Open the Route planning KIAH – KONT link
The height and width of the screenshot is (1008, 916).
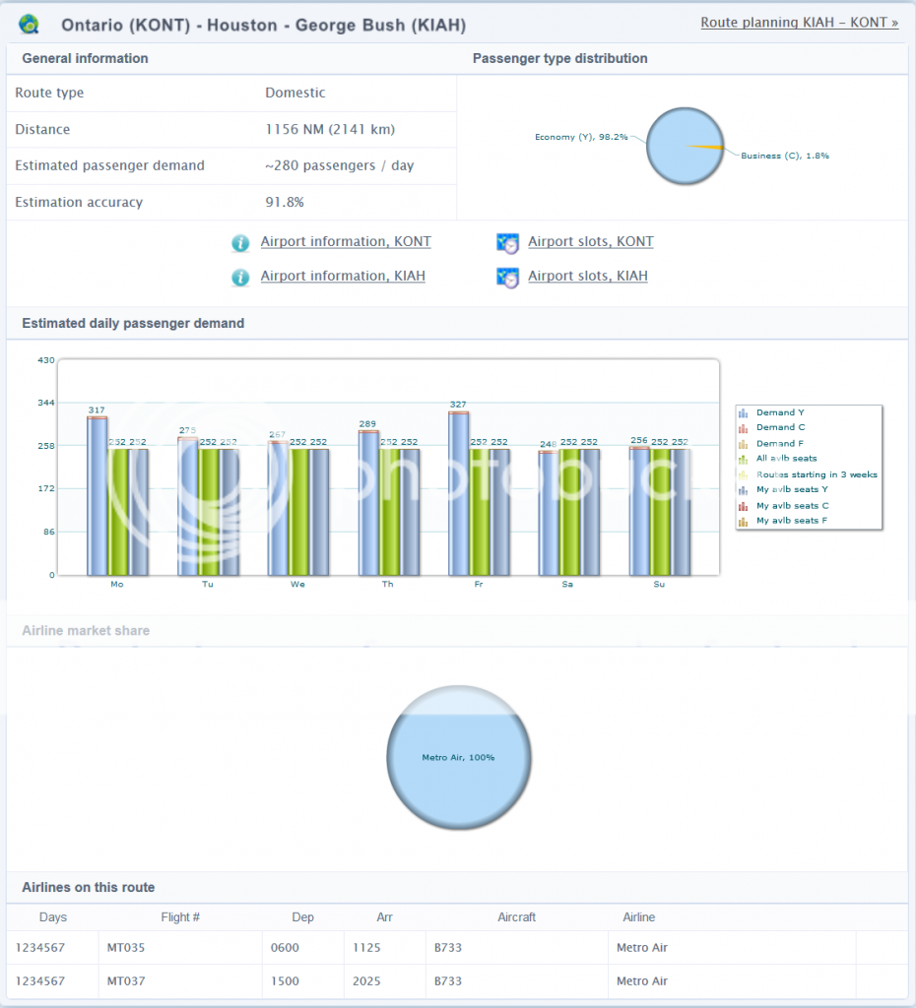[x=799, y=23]
